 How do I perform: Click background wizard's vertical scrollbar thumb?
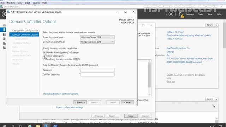[150, 75]
